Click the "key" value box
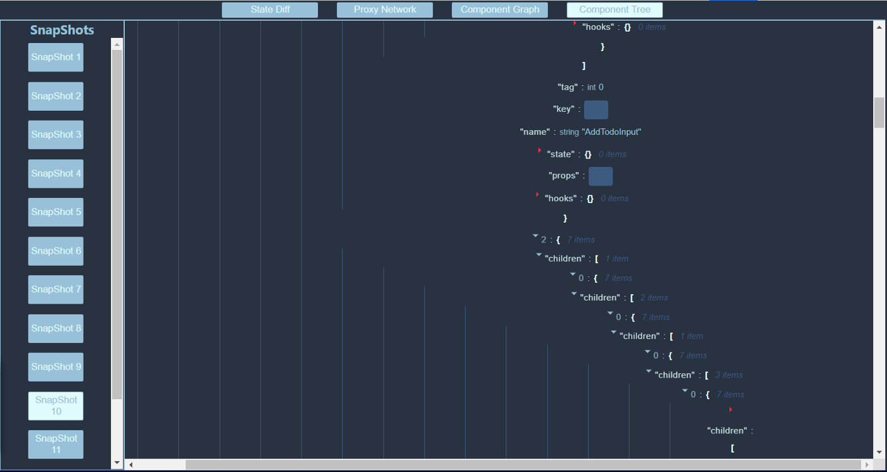Screen dimensions: 887x472 pyautogui.click(x=596, y=109)
